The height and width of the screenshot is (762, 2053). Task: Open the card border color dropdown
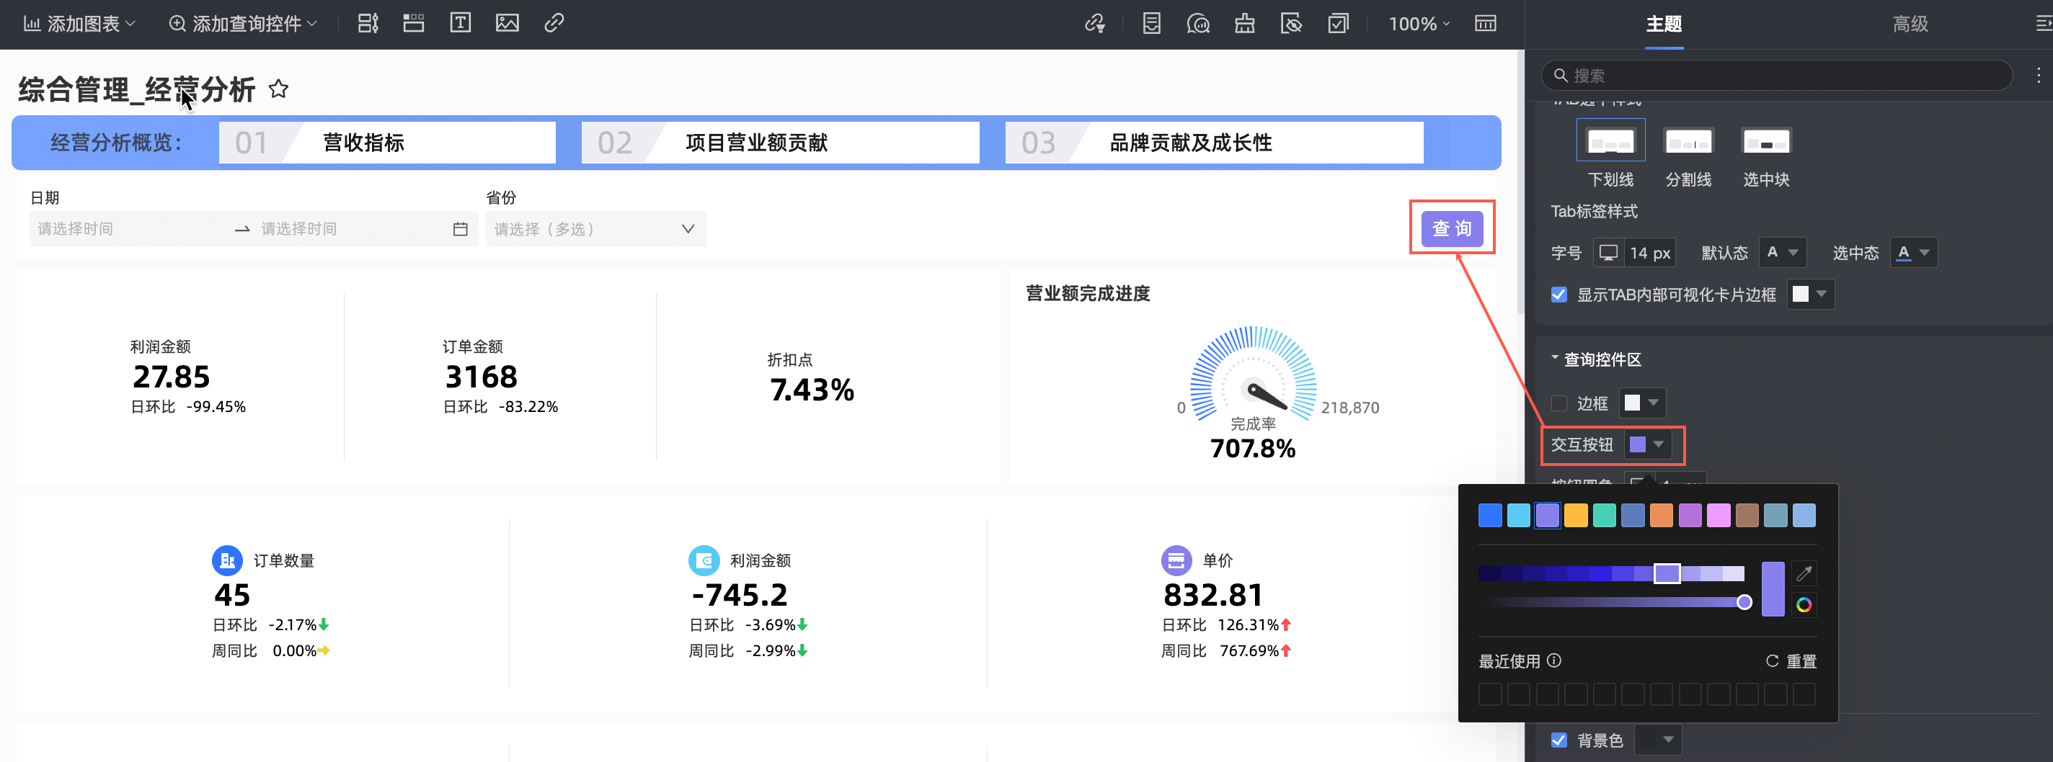click(x=1810, y=295)
